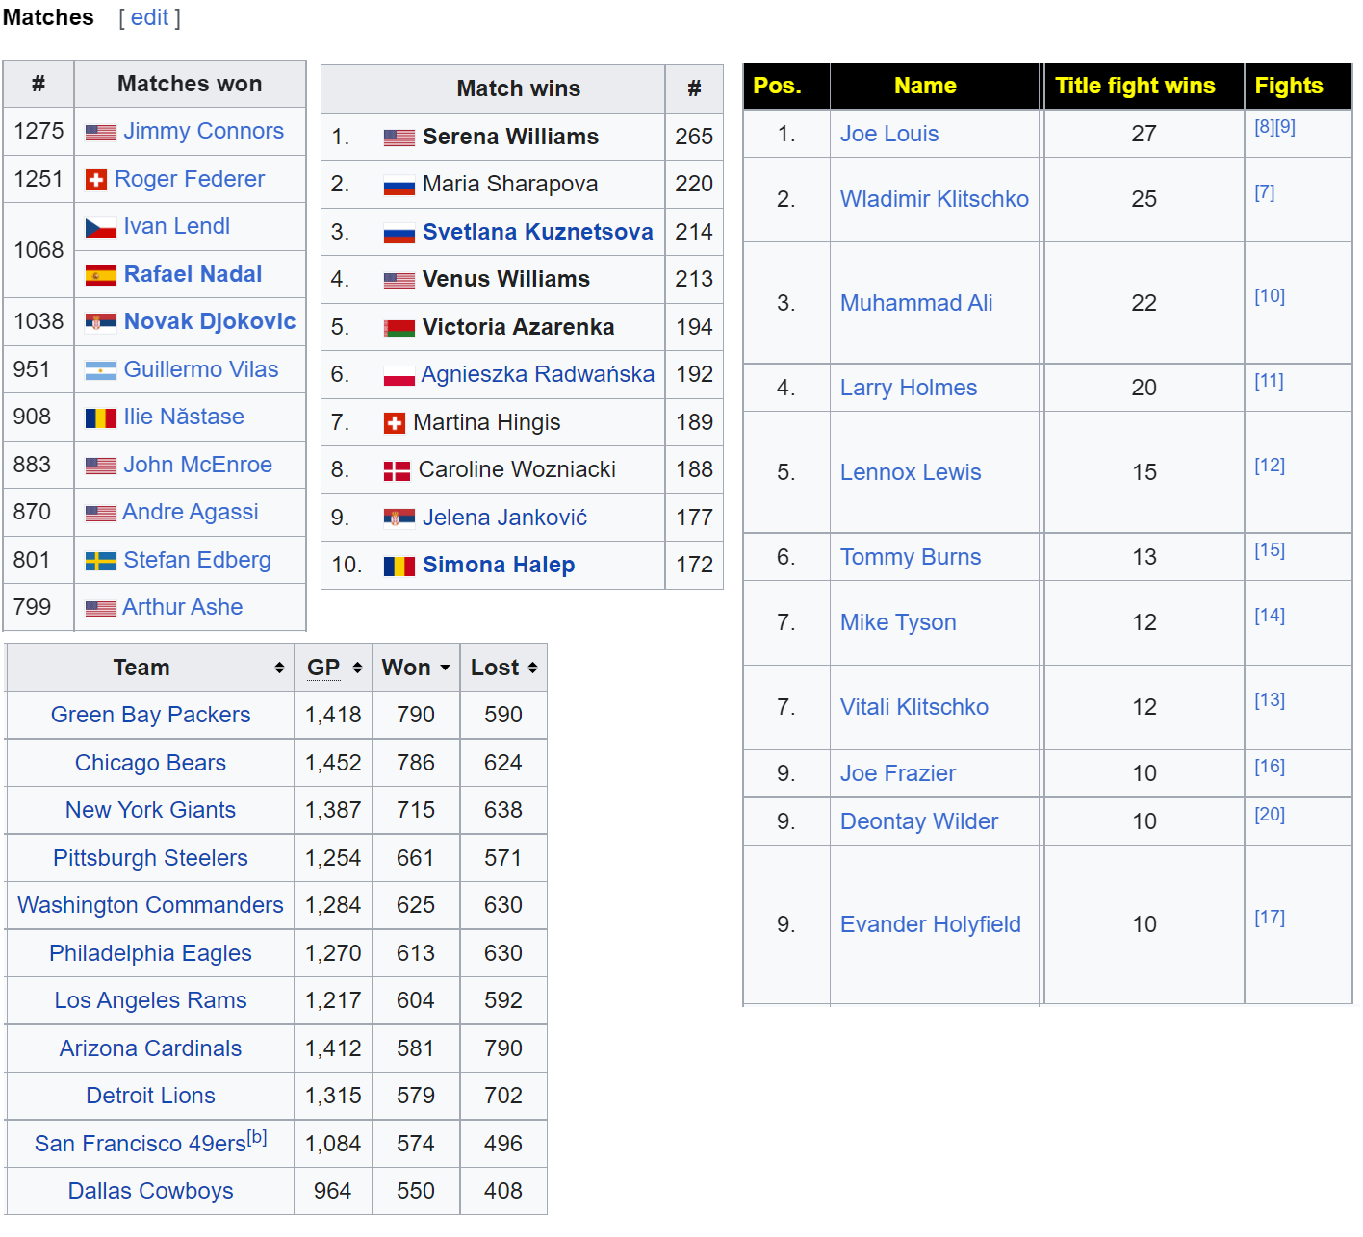Click the Serbian flag beside Novak Djokovic
1363x1237 pixels.
[x=100, y=322]
